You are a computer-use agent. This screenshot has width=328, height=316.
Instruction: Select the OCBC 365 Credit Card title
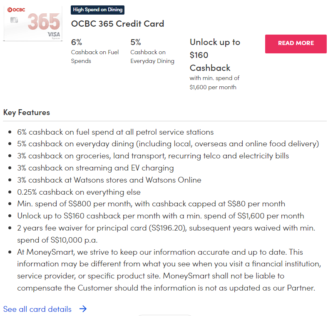(x=118, y=24)
